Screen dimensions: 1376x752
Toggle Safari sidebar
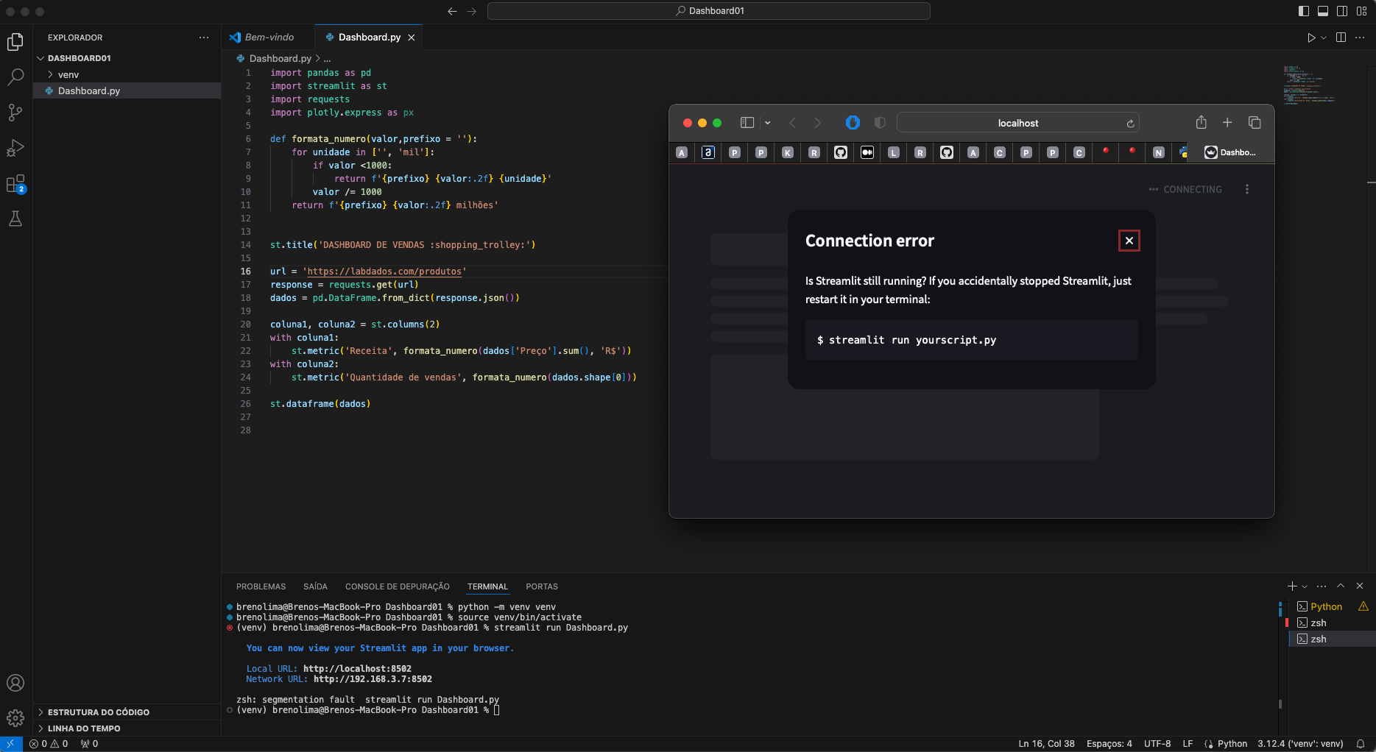pos(747,123)
